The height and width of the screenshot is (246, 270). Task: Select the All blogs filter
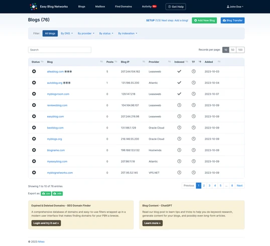(50, 34)
